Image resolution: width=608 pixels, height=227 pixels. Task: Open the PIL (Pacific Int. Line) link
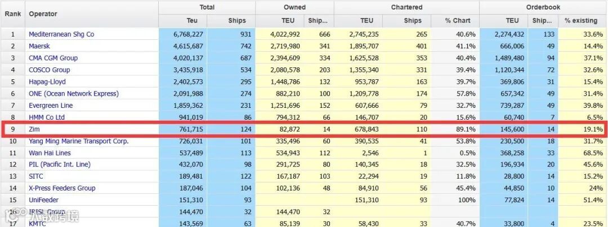59,165
